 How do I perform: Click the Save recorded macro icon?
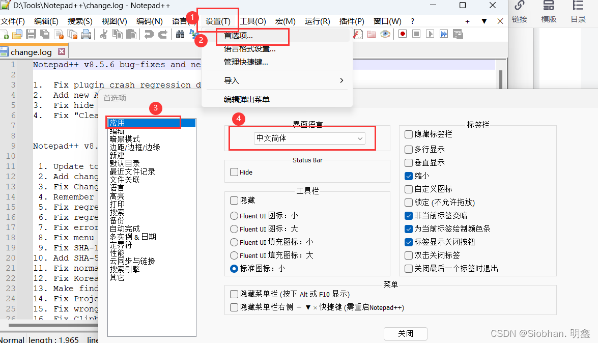(458, 34)
